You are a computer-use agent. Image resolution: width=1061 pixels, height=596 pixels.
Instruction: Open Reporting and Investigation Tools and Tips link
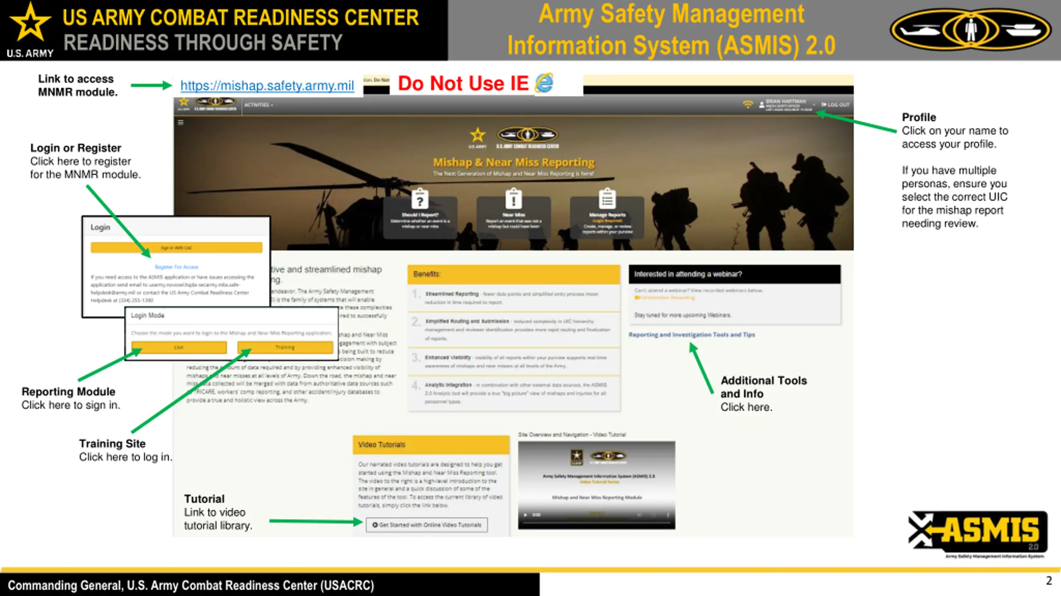[x=691, y=334]
